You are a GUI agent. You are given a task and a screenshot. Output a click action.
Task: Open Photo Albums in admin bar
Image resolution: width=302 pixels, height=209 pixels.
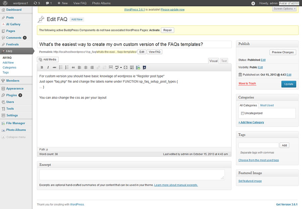pyautogui.click(x=101, y=3)
